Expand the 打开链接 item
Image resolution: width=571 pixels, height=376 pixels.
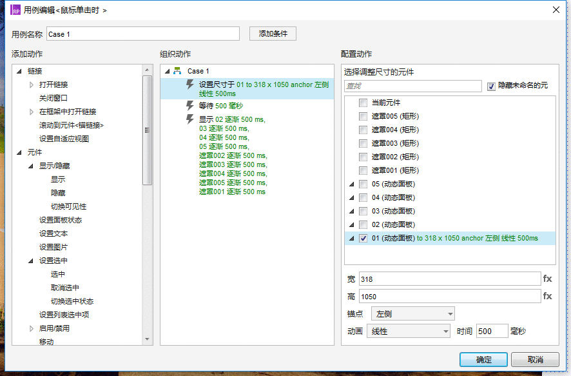point(32,84)
